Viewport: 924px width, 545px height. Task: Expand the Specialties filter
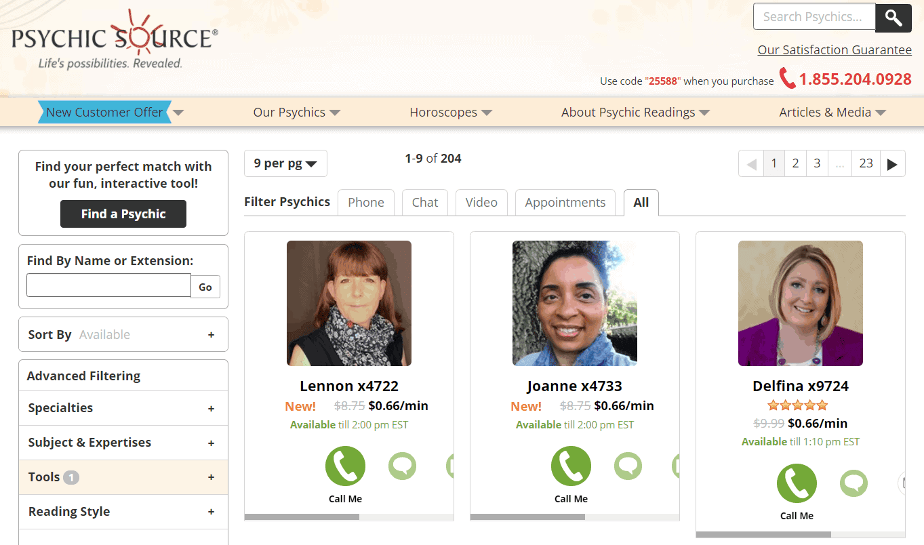pyautogui.click(x=123, y=408)
